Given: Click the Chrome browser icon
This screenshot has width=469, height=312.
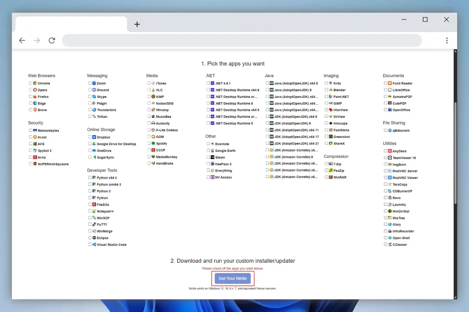Looking at the screenshot, I should point(35,83).
